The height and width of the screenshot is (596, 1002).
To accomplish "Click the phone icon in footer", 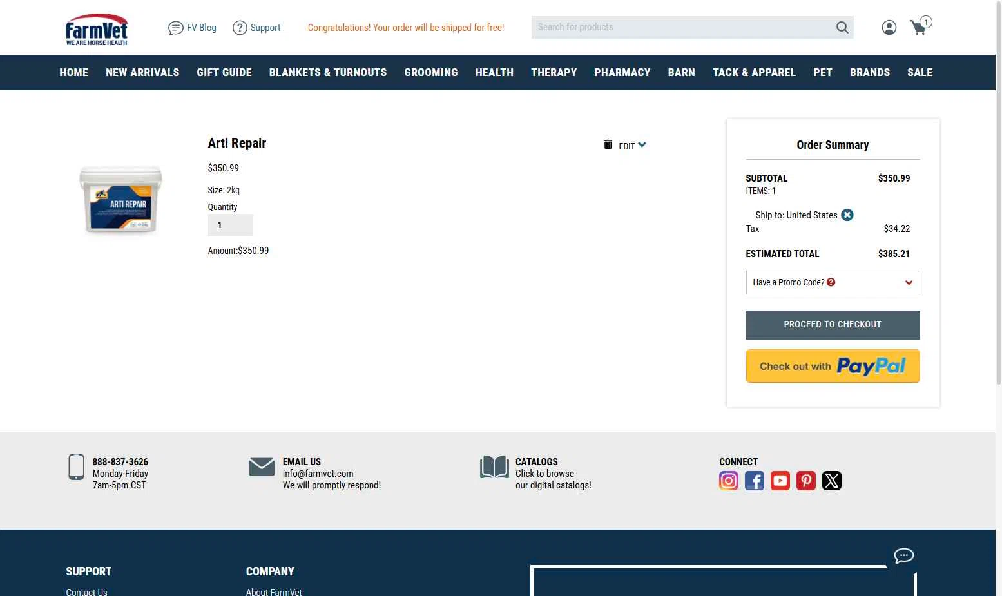I will tap(76, 467).
